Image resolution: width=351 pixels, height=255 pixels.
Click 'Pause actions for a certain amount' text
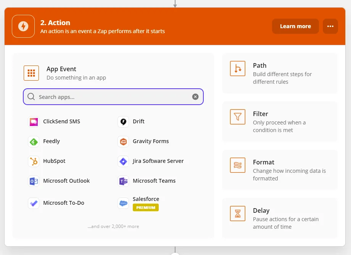(x=286, y=223)
